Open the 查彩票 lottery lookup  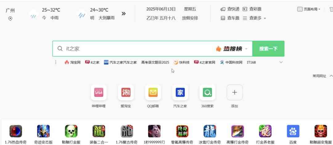click(252, 9)
